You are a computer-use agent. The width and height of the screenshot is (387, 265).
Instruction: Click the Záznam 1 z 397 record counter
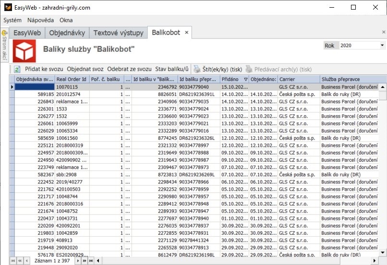point(52,261)
